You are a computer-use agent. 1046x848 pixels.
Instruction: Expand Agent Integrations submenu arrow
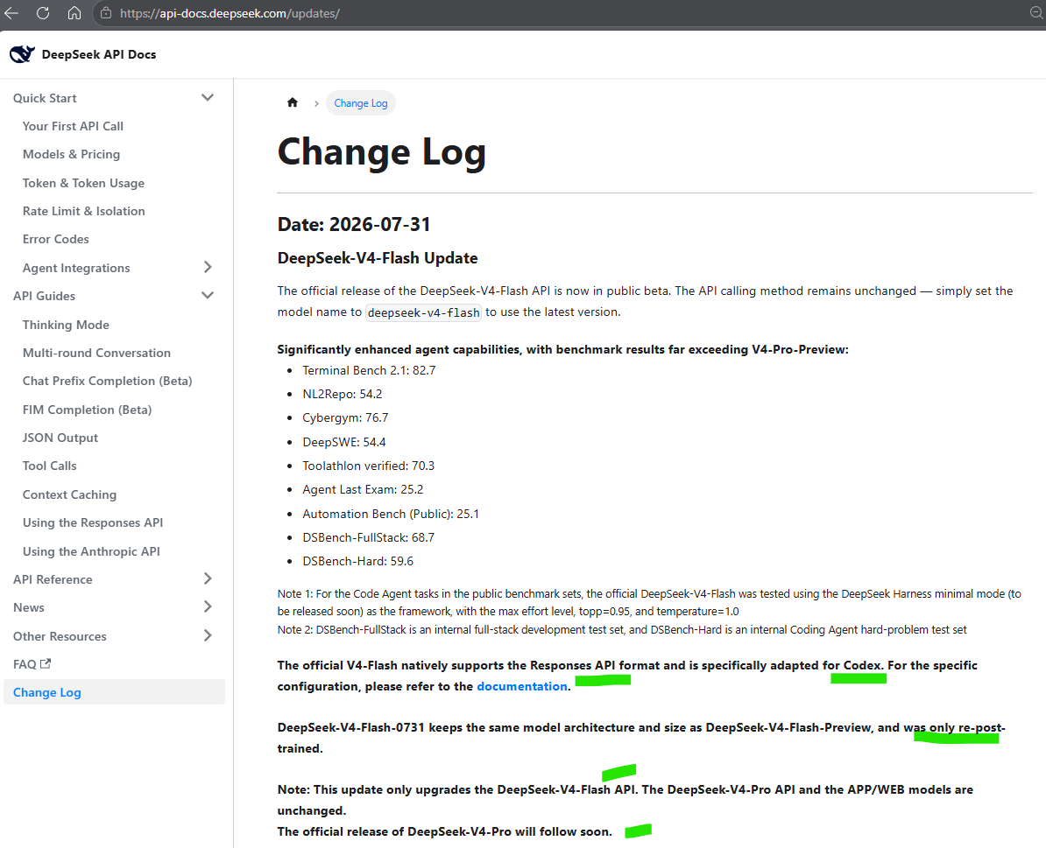tap(208, 267)
